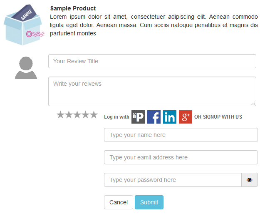
Task: Select the email address input field
Action: pos(181,157)
